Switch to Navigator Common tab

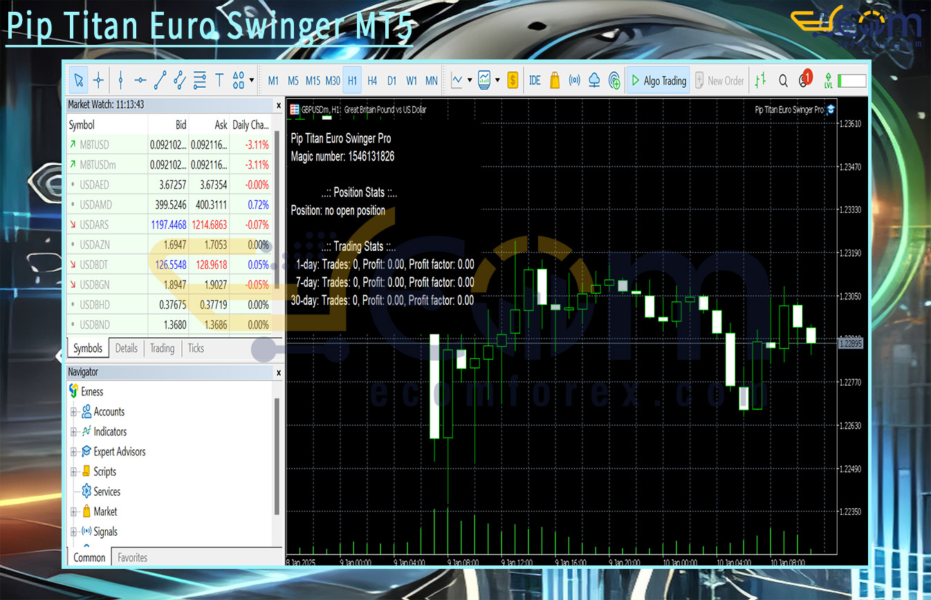coord(89,558)
